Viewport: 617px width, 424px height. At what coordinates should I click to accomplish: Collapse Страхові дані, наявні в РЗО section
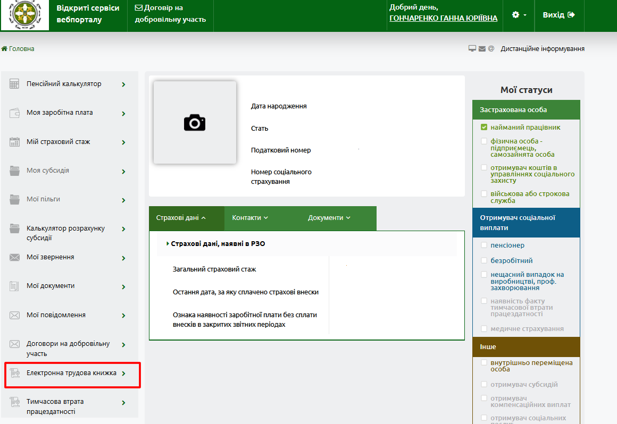(218, 244)
